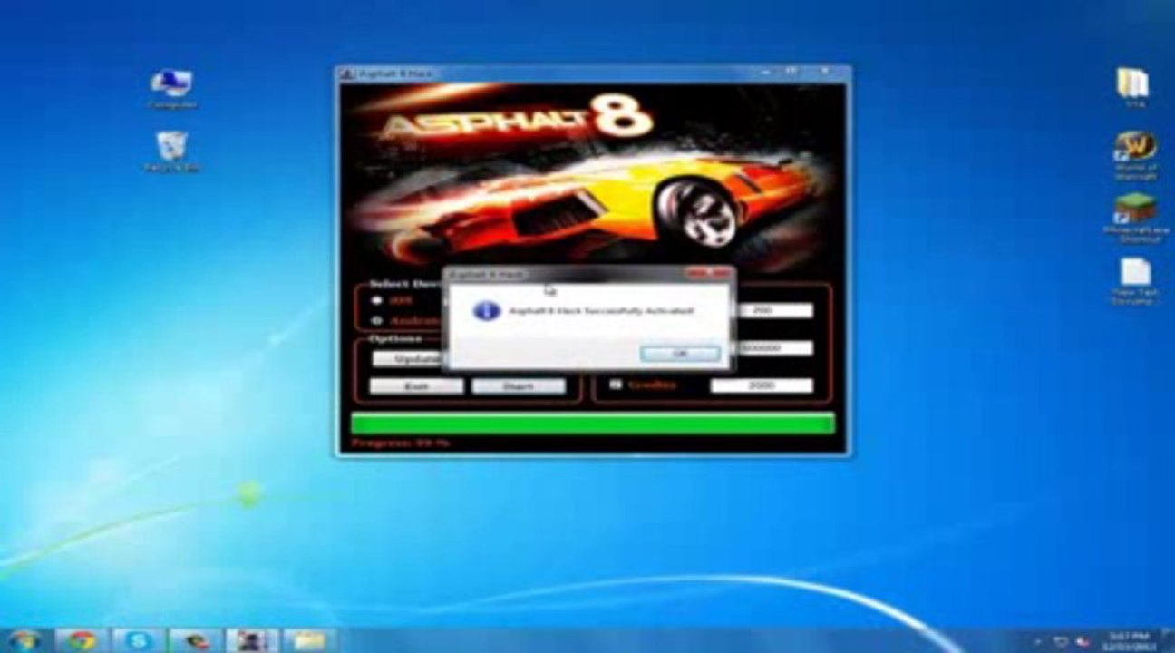The width and height of the screenshot is (1175, 653).
Task: Click the "Progress: 99 %" status text
Action: pyautogui.click(x=400, y=443)
